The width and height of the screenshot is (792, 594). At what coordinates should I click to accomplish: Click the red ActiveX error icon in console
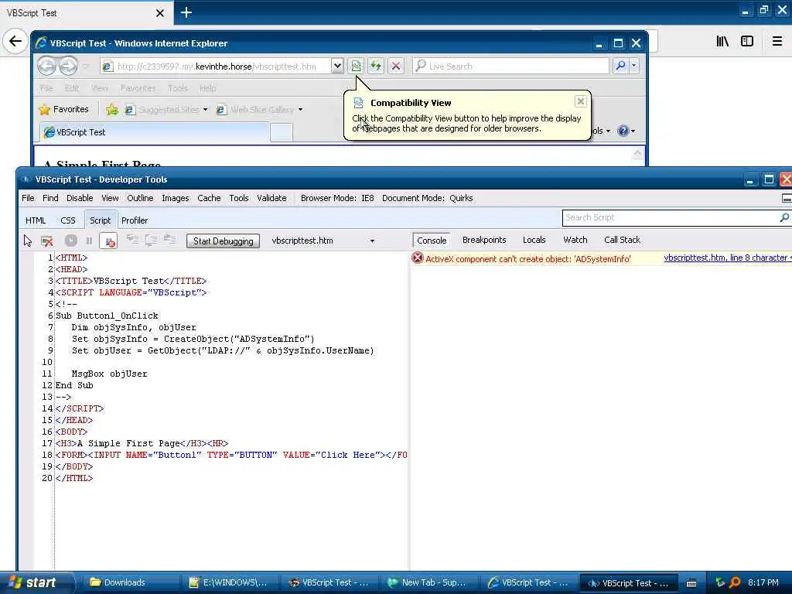pyautogui.click(x=417, y=258)
